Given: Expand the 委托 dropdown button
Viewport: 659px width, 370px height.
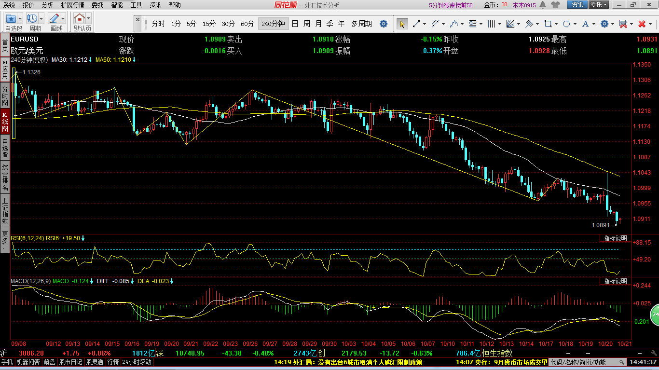Looking at the screenshot, I should point(598,4).
